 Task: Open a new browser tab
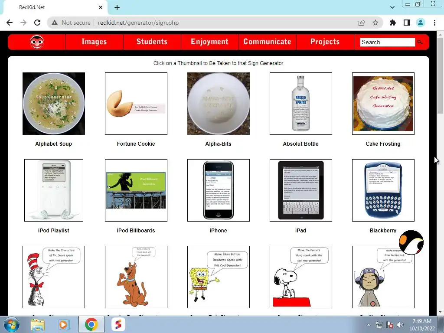pos(117,7)
